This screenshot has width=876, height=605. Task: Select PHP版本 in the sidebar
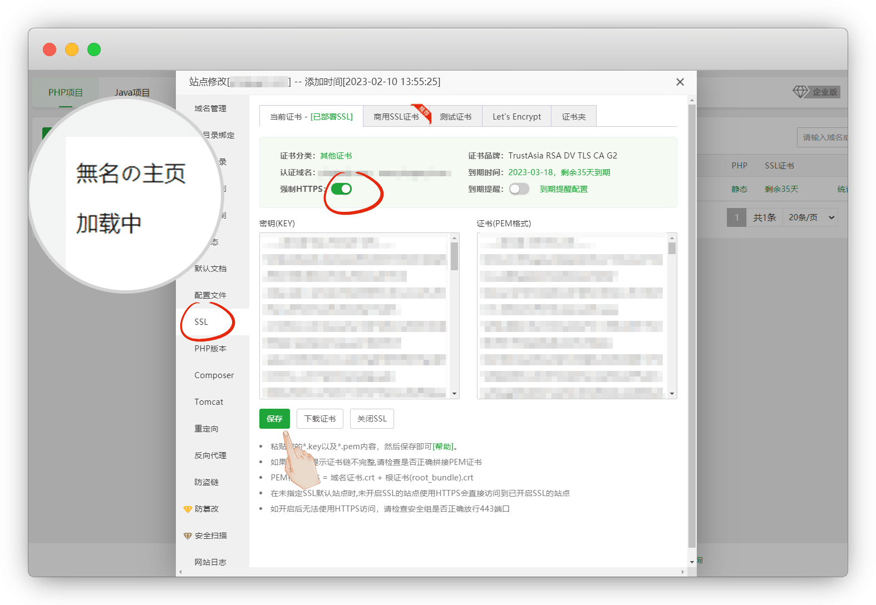click(210, 349)
